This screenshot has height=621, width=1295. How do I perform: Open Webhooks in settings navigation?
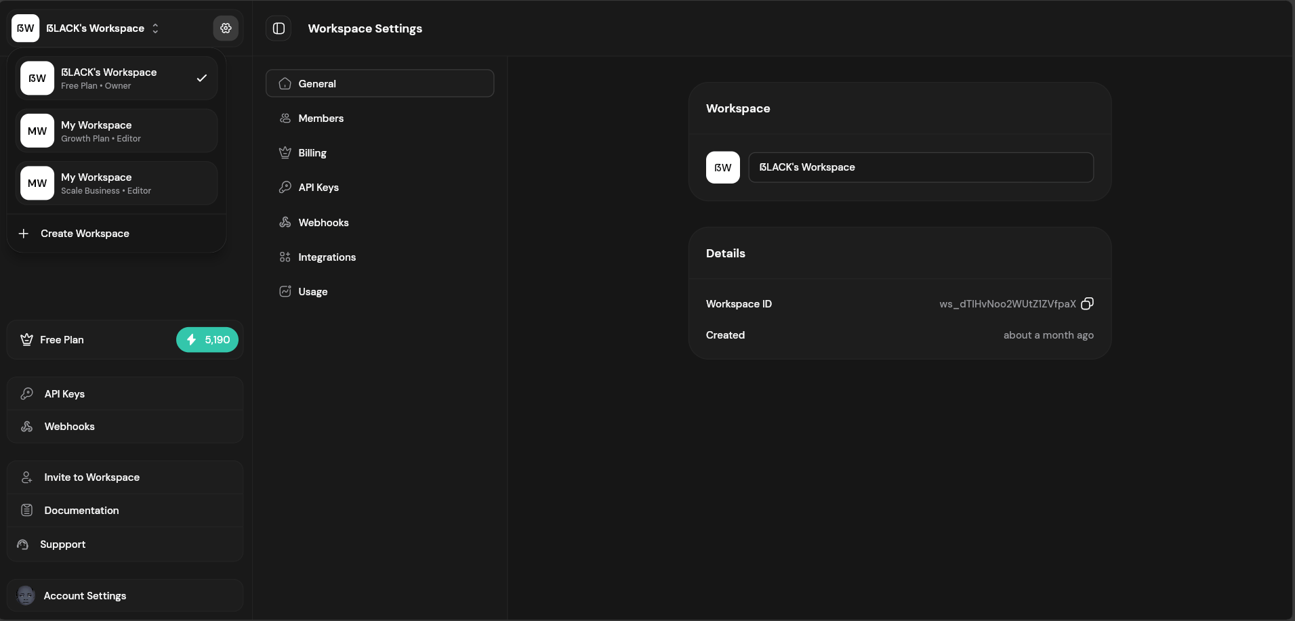pyautogui.click(x=380, y=223)
